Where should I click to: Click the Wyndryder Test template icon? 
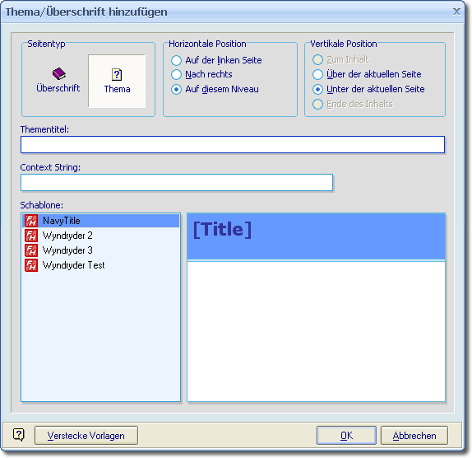coord(31,265)
